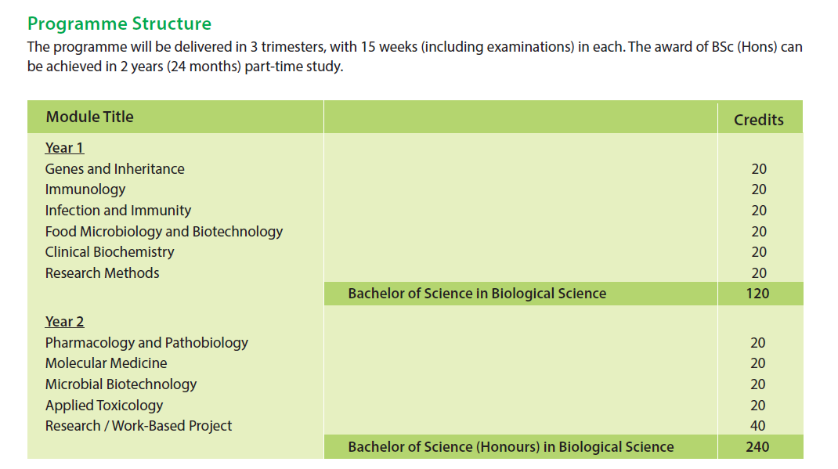Select the Microbial Biotechnology module
The image size is (838, 469).
tap(121, 384)
